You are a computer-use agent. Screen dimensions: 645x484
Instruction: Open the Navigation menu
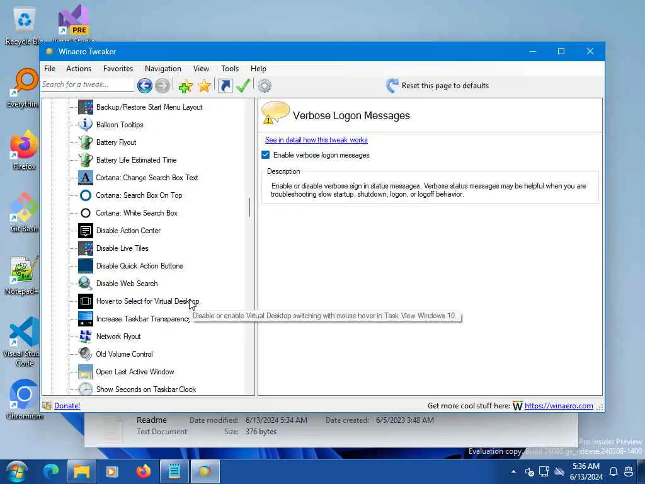pyautogui.click(x=163, y=69)
